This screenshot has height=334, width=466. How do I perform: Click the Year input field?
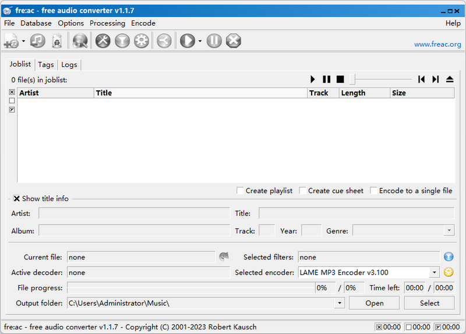311,230
